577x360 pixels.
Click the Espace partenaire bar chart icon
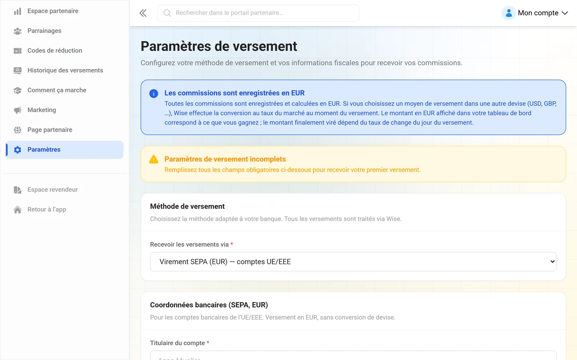[x=18, y=11]
